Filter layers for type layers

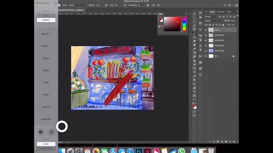coord(227,17)
